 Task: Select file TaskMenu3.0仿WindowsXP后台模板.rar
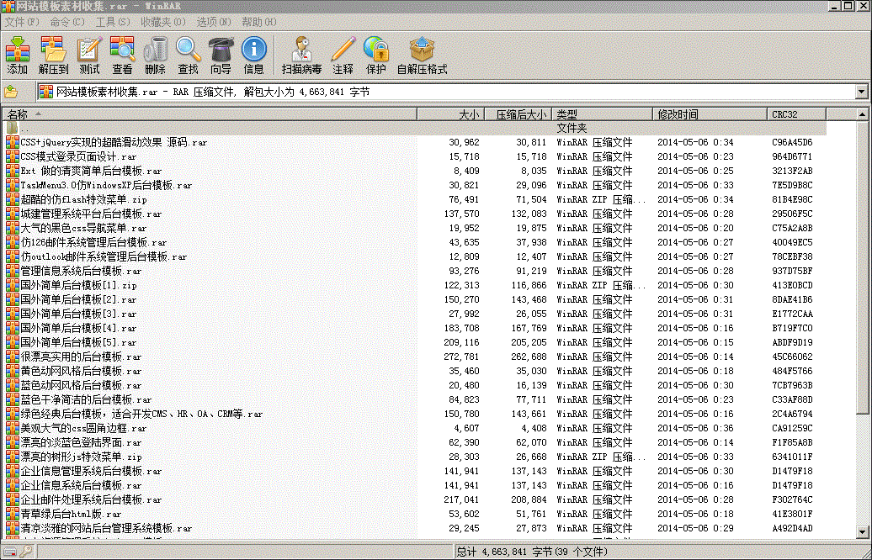(x=106, y=186)
